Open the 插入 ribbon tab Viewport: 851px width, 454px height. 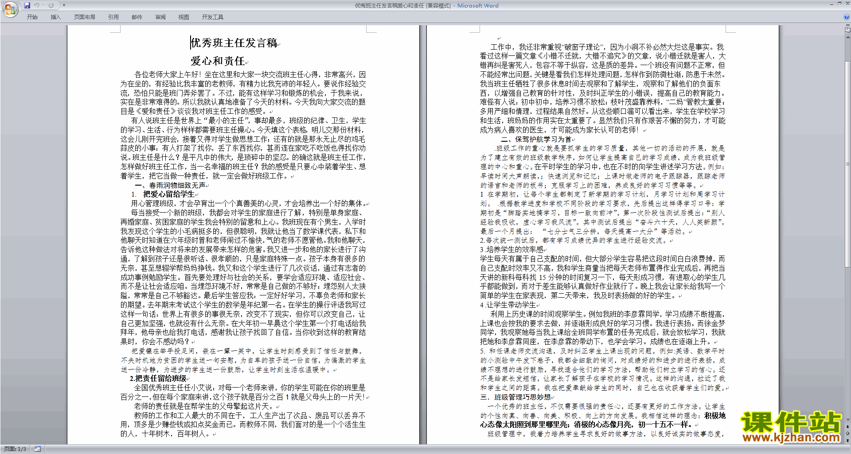click(x=55, y=17)
